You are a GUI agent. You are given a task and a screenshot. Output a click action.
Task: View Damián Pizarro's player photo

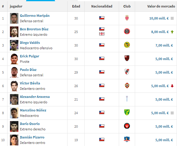point(14,140)
